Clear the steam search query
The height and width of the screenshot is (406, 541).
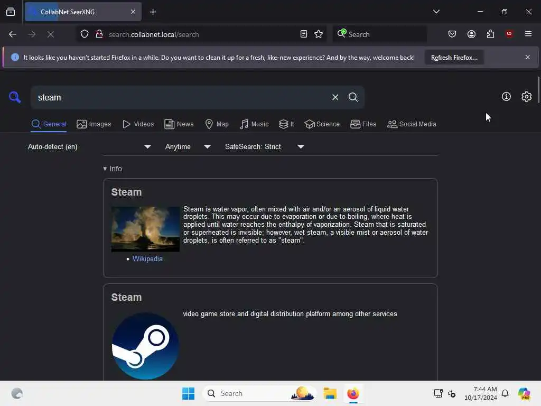pos(335,97)
